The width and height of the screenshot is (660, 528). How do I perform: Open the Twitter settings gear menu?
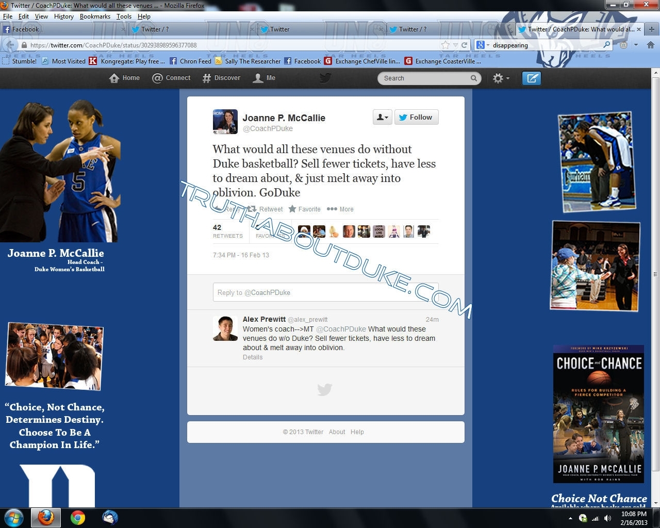point(501,78)
